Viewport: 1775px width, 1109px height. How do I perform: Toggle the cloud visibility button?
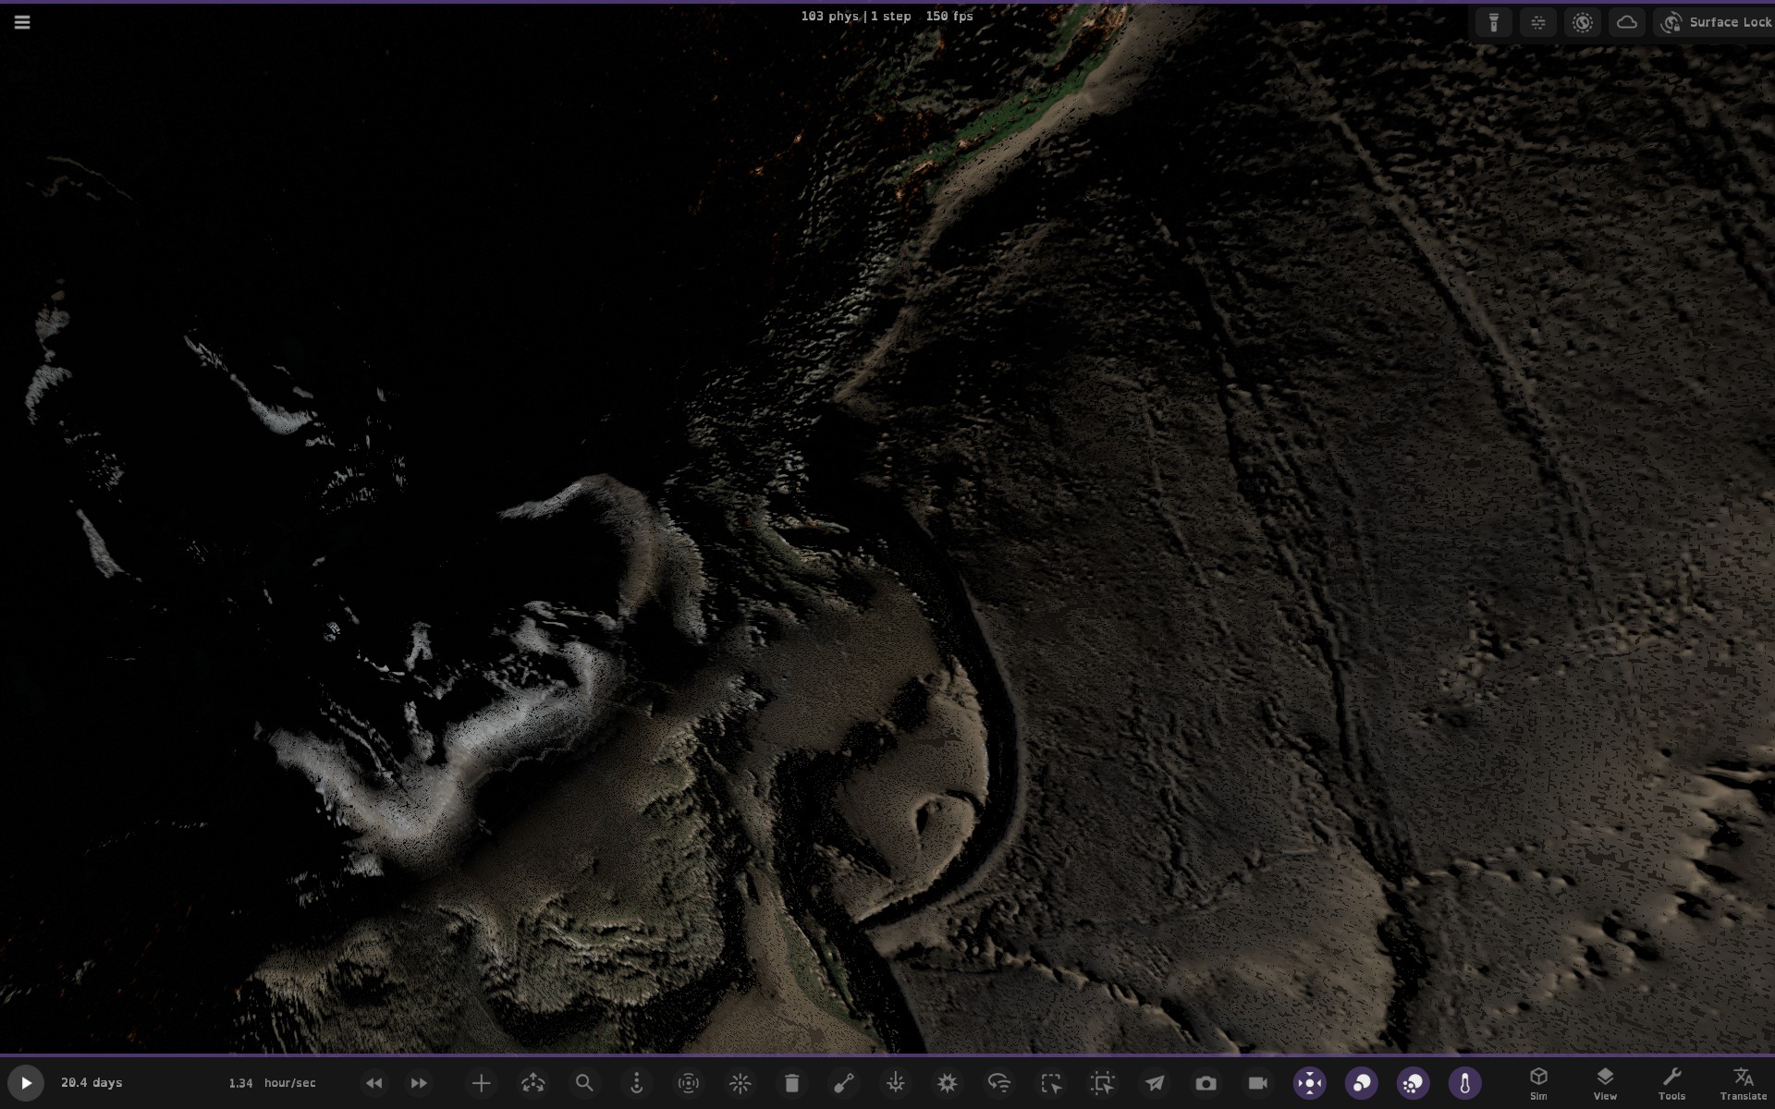[x=1627, y=22]
